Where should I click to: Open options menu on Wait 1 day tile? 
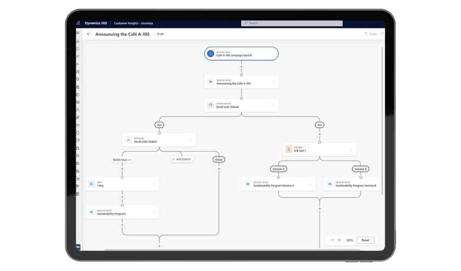coord(154,184)
